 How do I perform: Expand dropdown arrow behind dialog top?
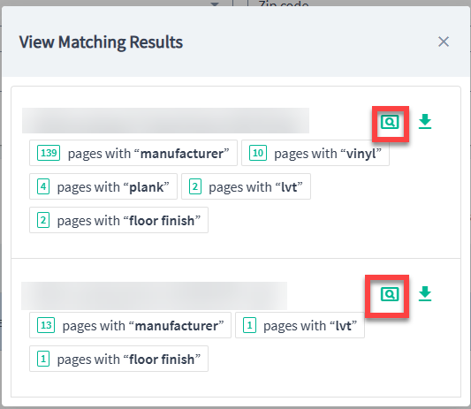pos(215,4)
